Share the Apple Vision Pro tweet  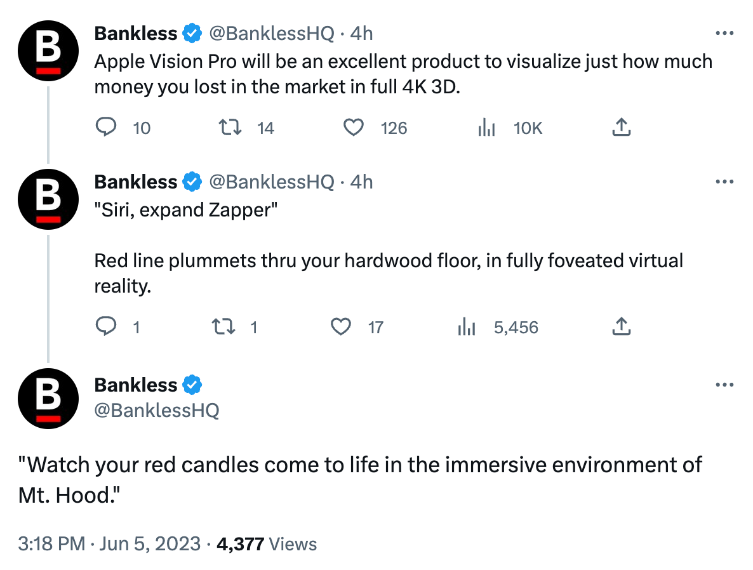(x=621, y=128)
